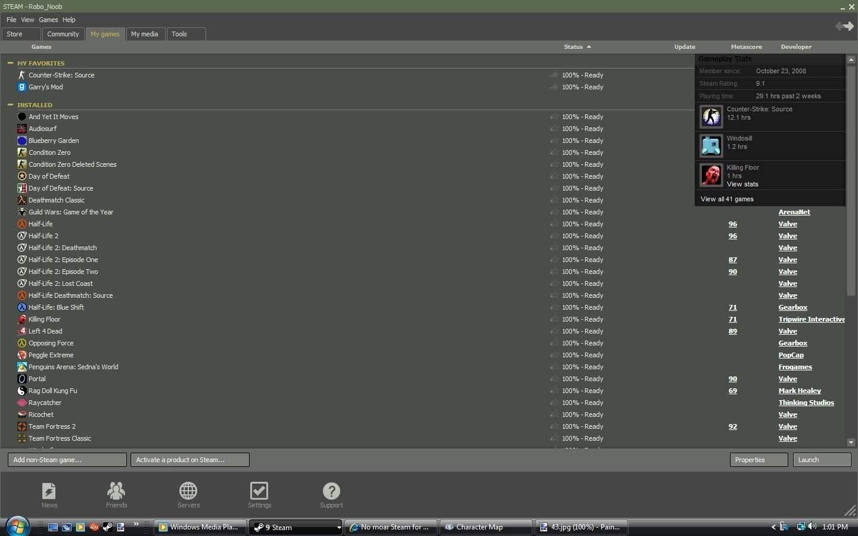
Task: Click the Left 4 Dead icon
Action: (x=22, y=331)
